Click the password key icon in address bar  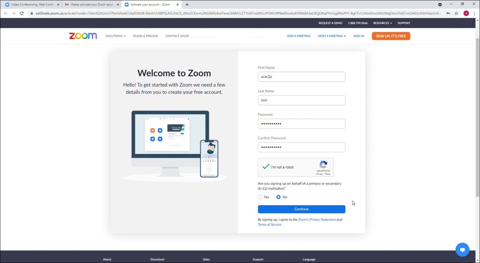coord(449,13)
